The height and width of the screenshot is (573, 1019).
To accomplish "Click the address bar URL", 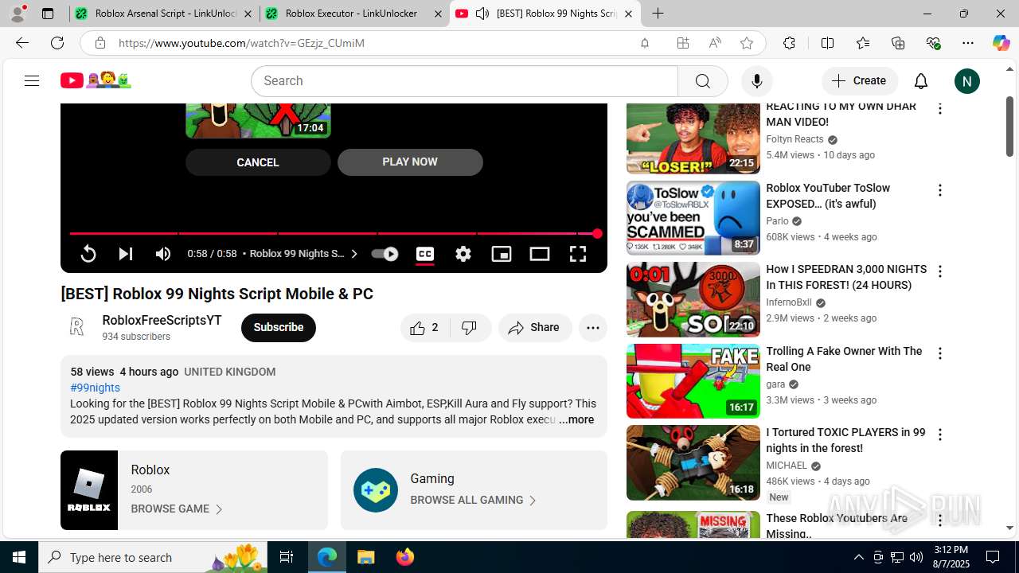I will pyautogui.click(x=241, y=43).
